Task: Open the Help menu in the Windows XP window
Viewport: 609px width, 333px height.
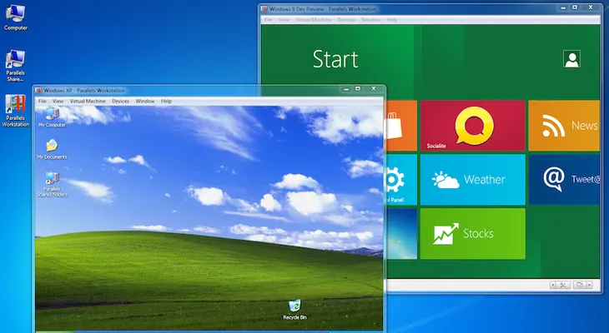Action: (166, 102)
